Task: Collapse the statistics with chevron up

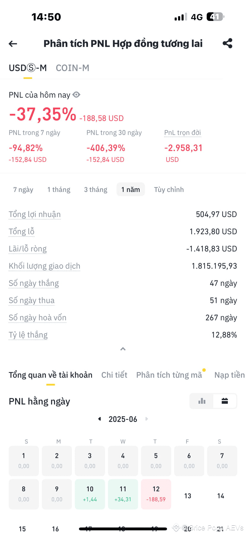Action: (123, 349)
